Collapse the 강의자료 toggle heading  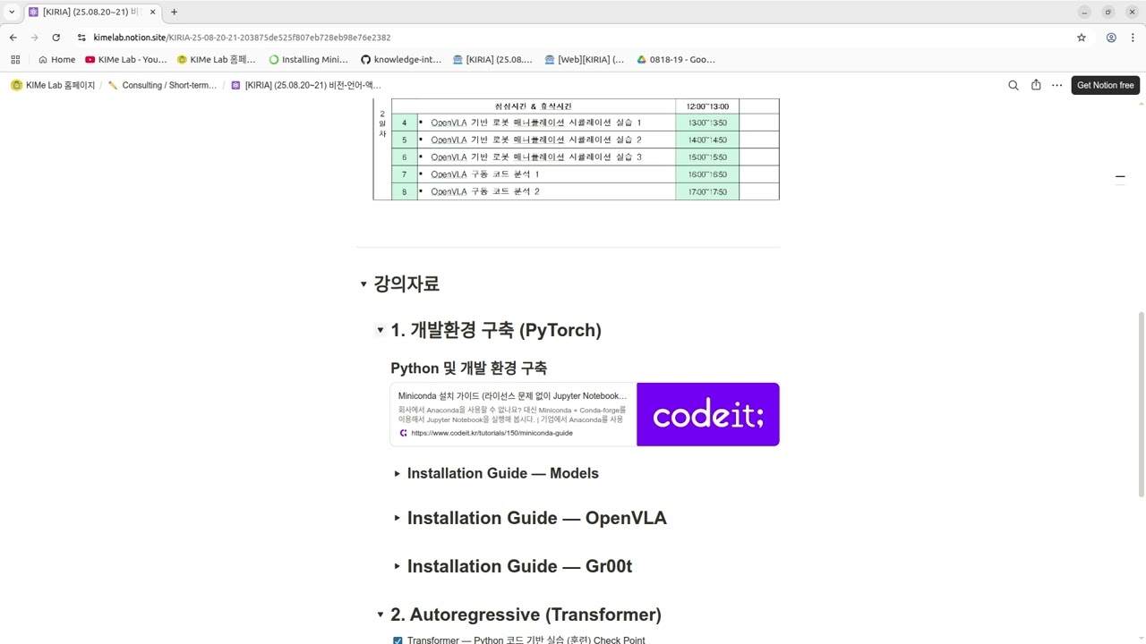pos(363,284)
